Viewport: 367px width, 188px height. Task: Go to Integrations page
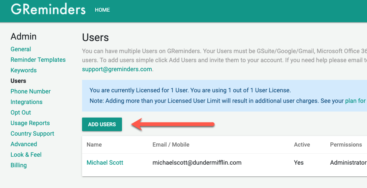tap(26, 102)
